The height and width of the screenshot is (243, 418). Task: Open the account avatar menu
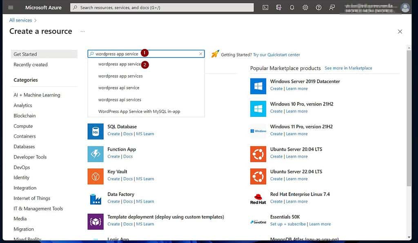coord(405,7)
